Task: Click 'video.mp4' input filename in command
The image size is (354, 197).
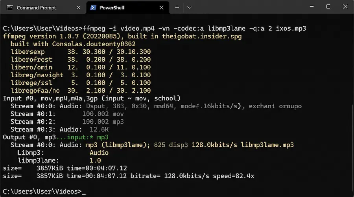Action: (x=138, y=28)
